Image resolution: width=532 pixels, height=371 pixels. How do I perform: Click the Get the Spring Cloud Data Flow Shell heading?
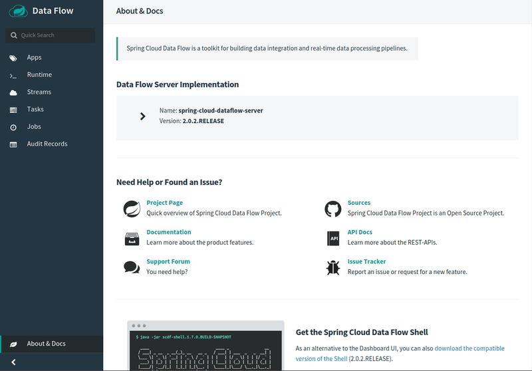tap(362, 332)
